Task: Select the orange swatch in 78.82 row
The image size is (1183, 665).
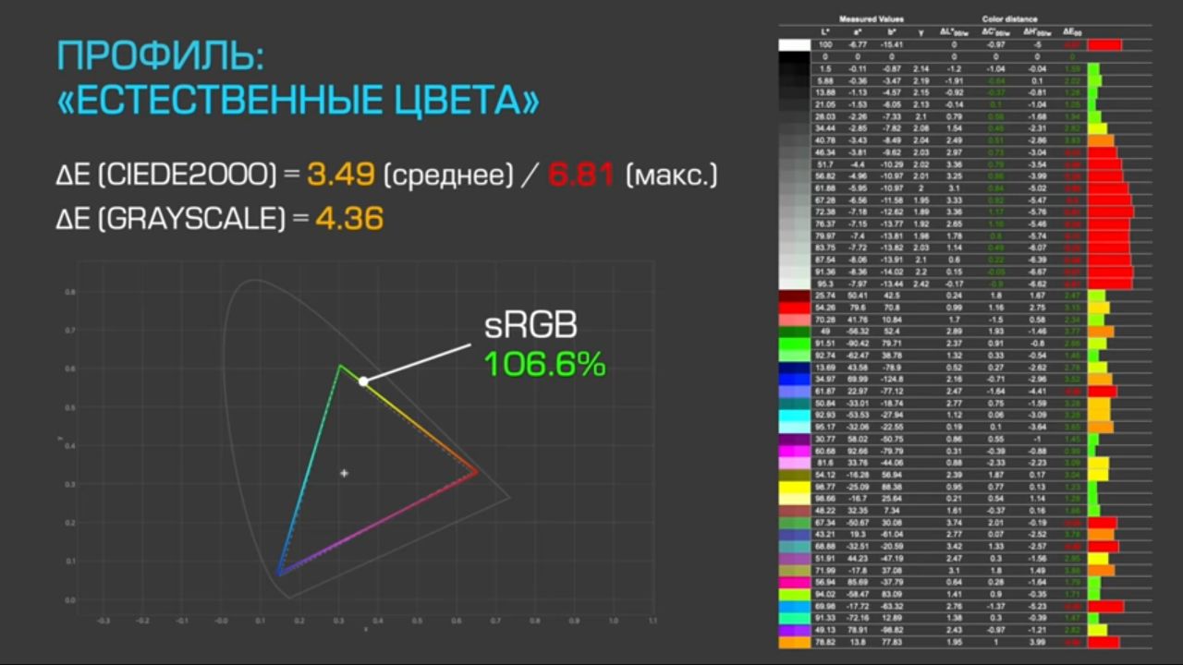Action: coord(794,641)
